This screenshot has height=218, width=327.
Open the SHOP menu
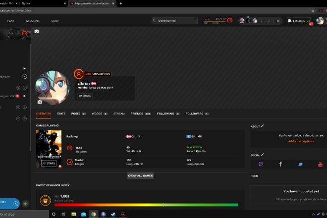point(55,21)
